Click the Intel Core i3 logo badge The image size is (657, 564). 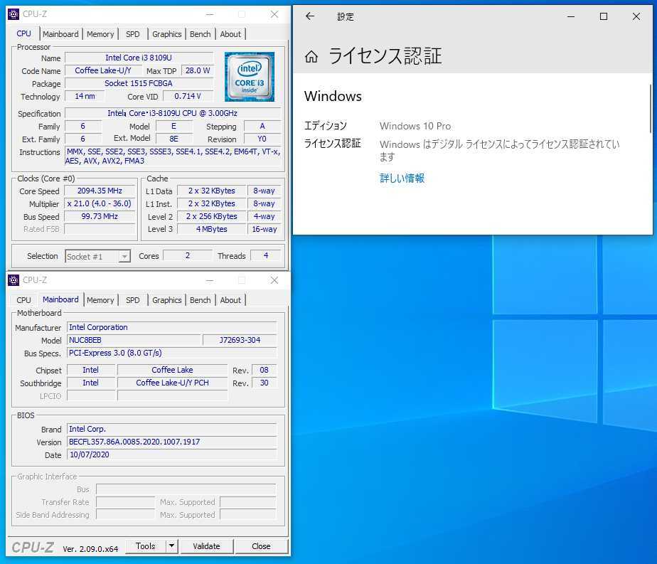250,77
